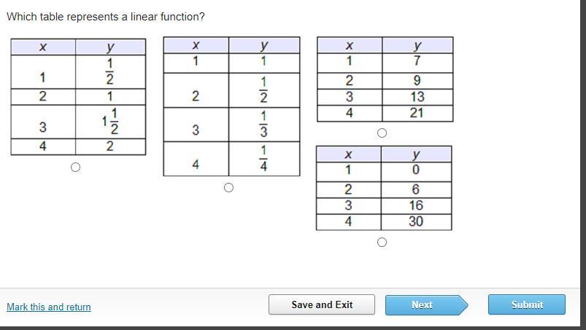Image resolution: width=586 pixels, height=330 pixels.
Task: Click the cell containing 21
Action: point(417,113)
